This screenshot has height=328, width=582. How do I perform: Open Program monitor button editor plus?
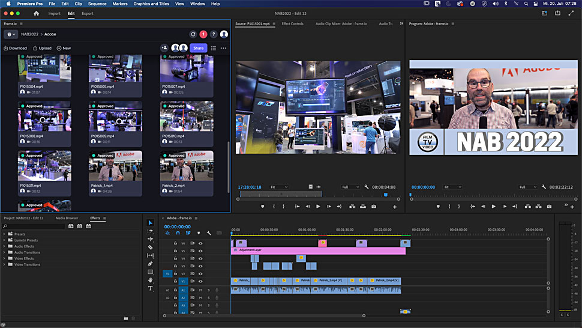572,207
